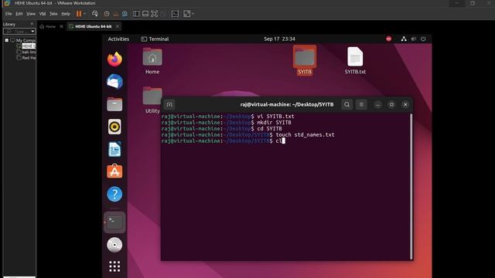This screenshot has height=278, width=495.
Task: Switch to the Home tab
Action: tap(50, 26)
